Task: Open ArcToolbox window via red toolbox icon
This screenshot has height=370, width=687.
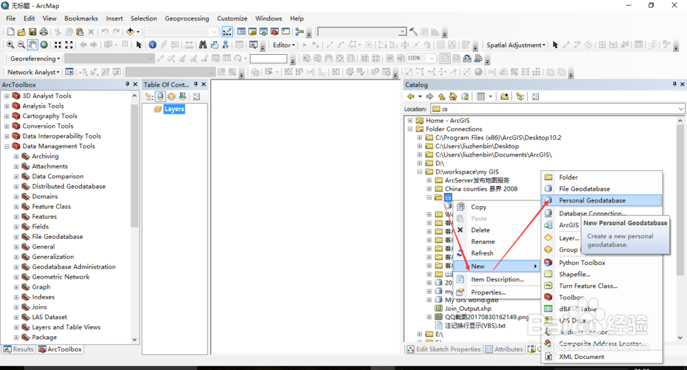Action: pyautogui.click(x=275, y=32)
